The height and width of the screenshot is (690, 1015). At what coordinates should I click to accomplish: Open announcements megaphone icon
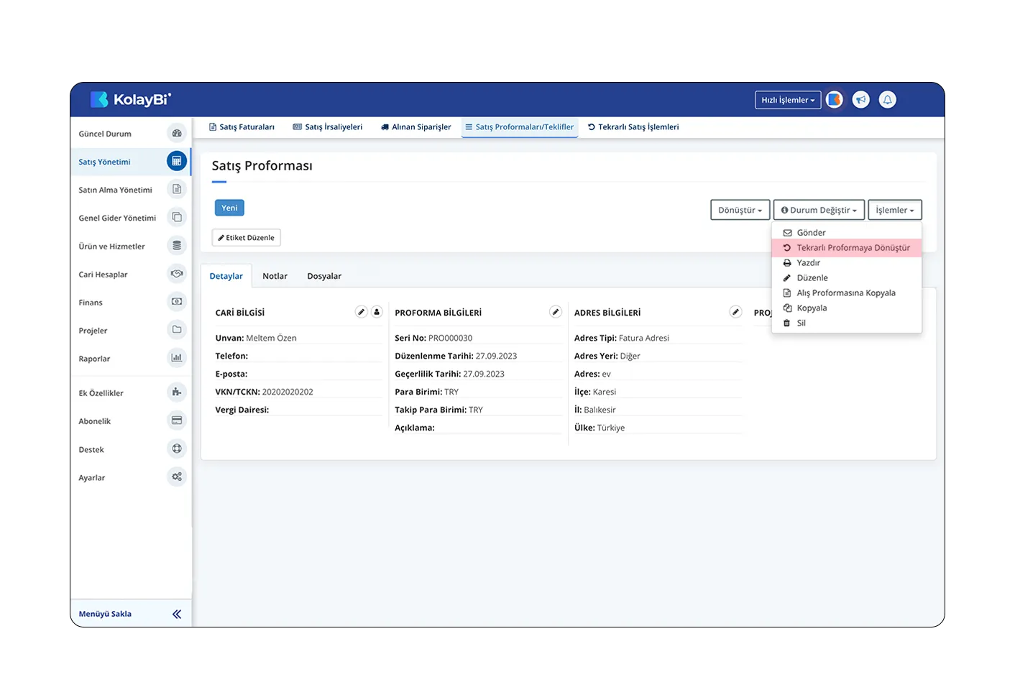coord(861,100)
